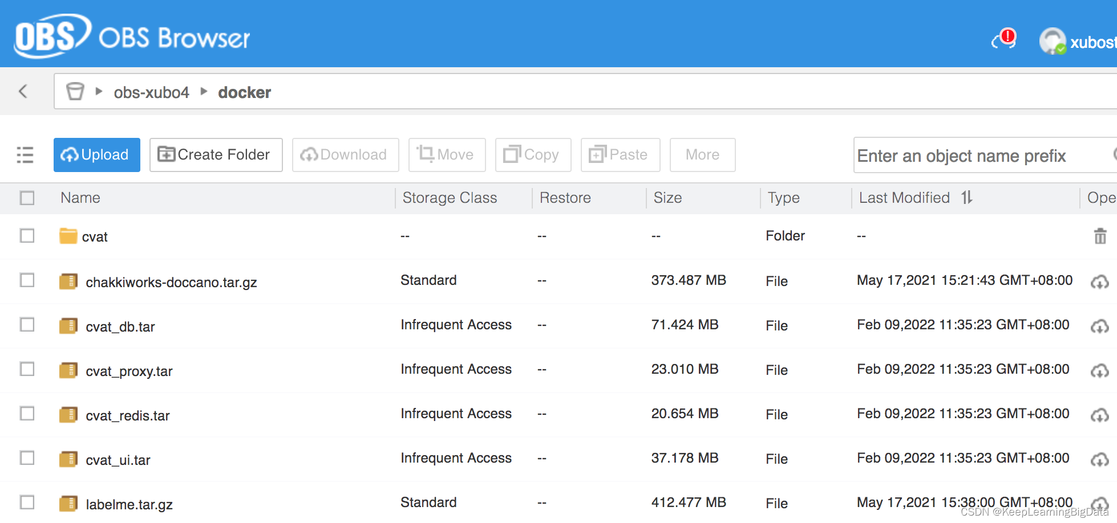Toggle the list view icon

pos(25,155)
